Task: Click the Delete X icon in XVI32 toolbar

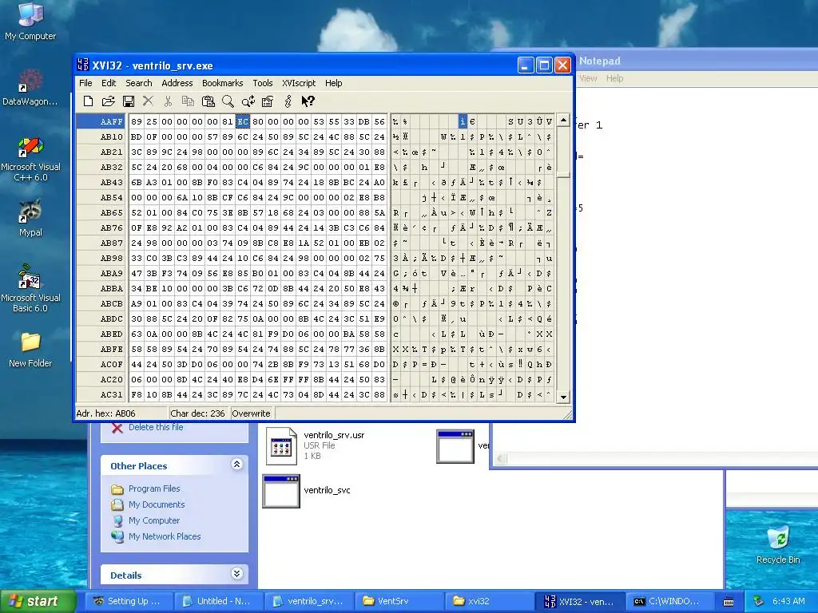Action: [x=148, y=101]
